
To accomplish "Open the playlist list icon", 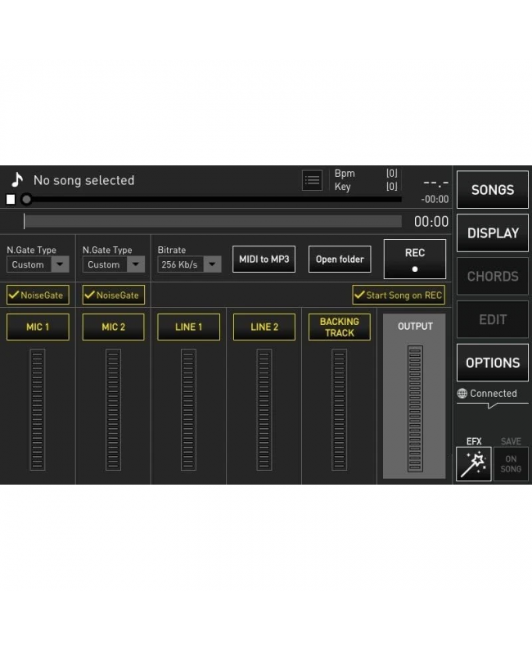I will [x=312, y=180].
